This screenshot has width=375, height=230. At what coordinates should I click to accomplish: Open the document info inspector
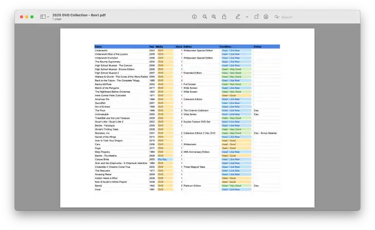194,17
